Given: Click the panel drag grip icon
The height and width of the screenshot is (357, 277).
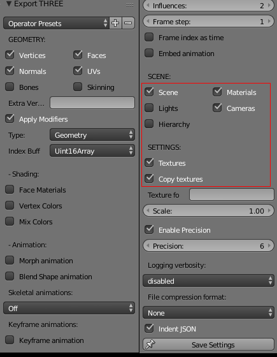Looking at the screenshot, I should point(130,4).
